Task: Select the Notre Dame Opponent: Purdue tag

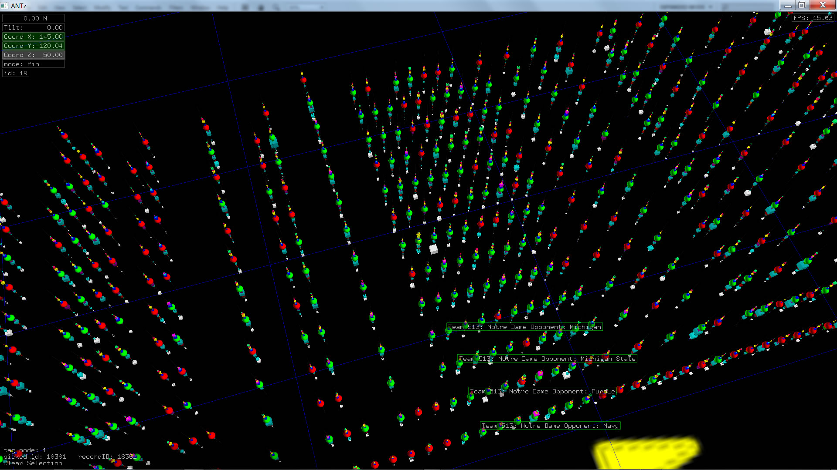Action: 542,391
